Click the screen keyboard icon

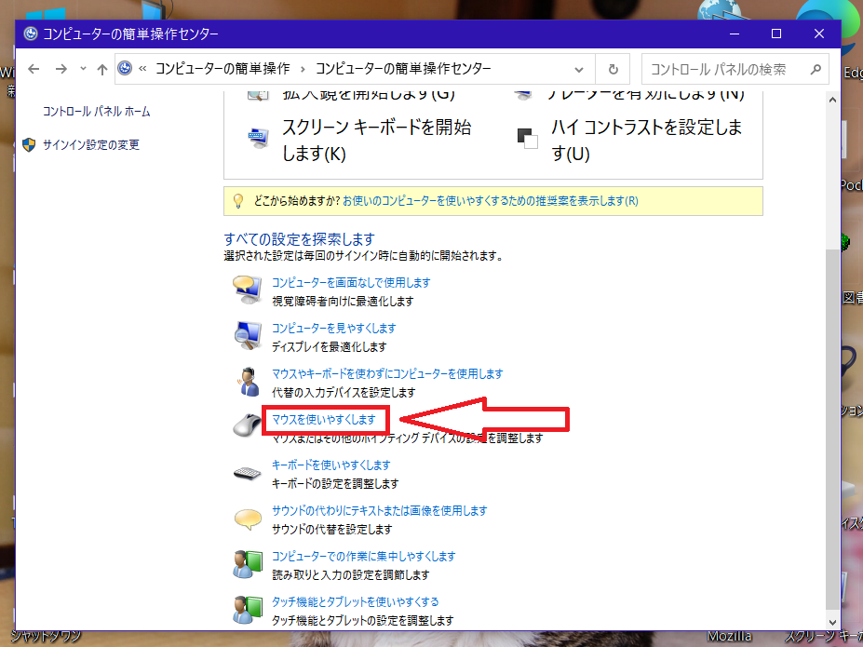(258, 138)
